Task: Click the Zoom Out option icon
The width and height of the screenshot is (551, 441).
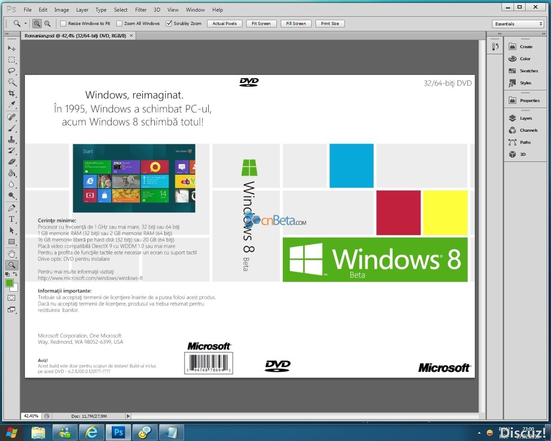Action: click(47, 24)
